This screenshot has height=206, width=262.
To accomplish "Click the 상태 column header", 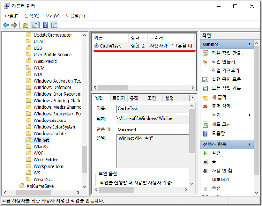I will point(138,38).
